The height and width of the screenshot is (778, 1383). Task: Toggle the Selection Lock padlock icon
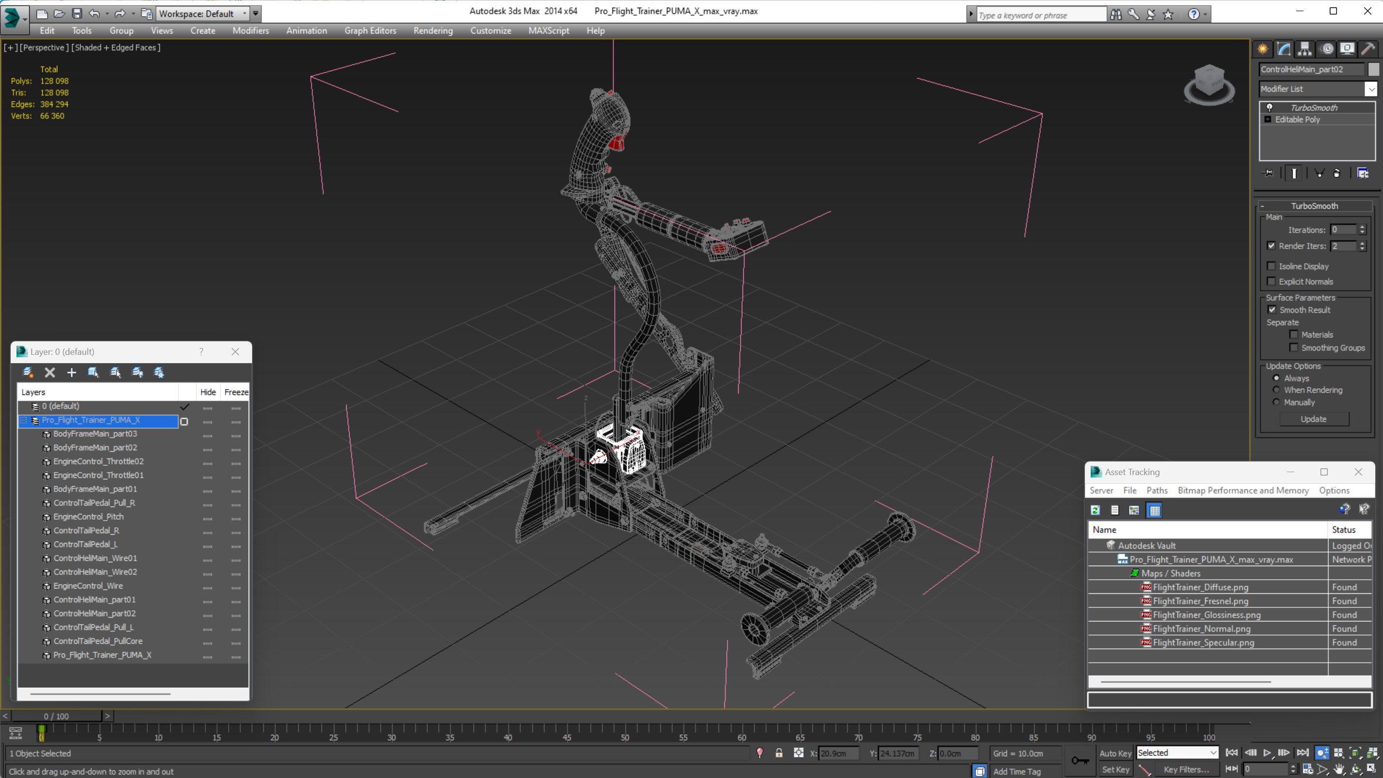[779, 753]
